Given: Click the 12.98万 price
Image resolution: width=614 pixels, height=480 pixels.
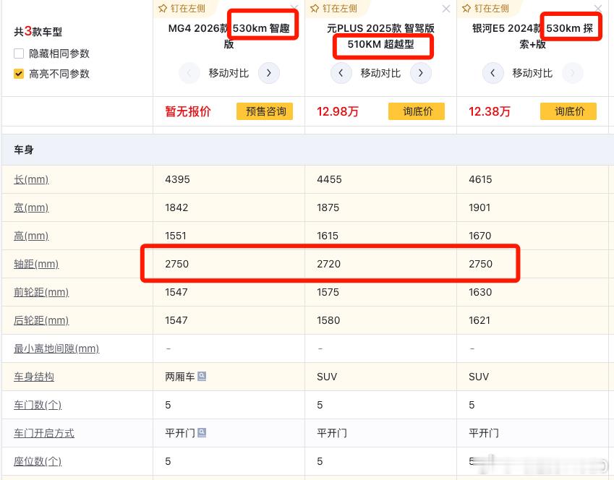Looking at the screenshot, I should (x=338, y=112).
